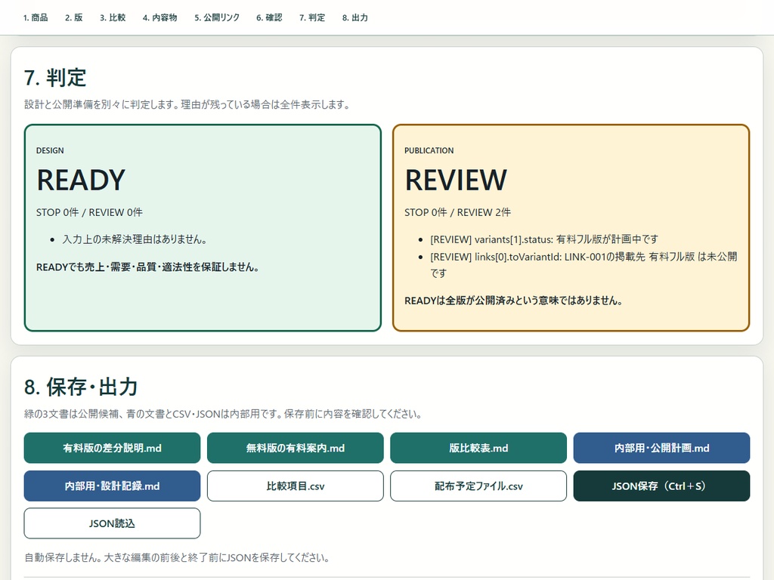Click READYは全版が公開済み disclaimer text
The height and width of the screenshot is (580, 774).
coord(513,301)
